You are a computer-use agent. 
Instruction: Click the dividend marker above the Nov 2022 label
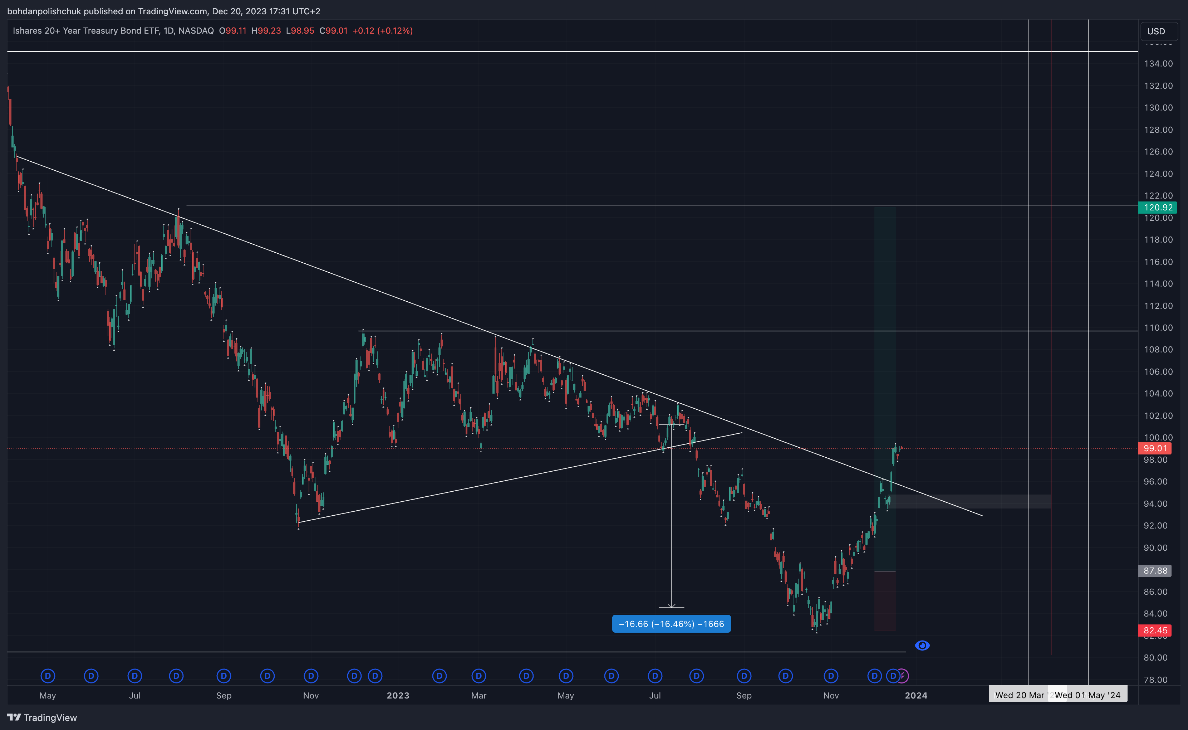(x=311, y=676)
